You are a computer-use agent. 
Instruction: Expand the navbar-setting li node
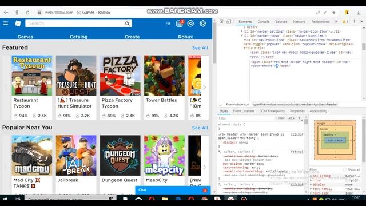click(x=242, y=31)
